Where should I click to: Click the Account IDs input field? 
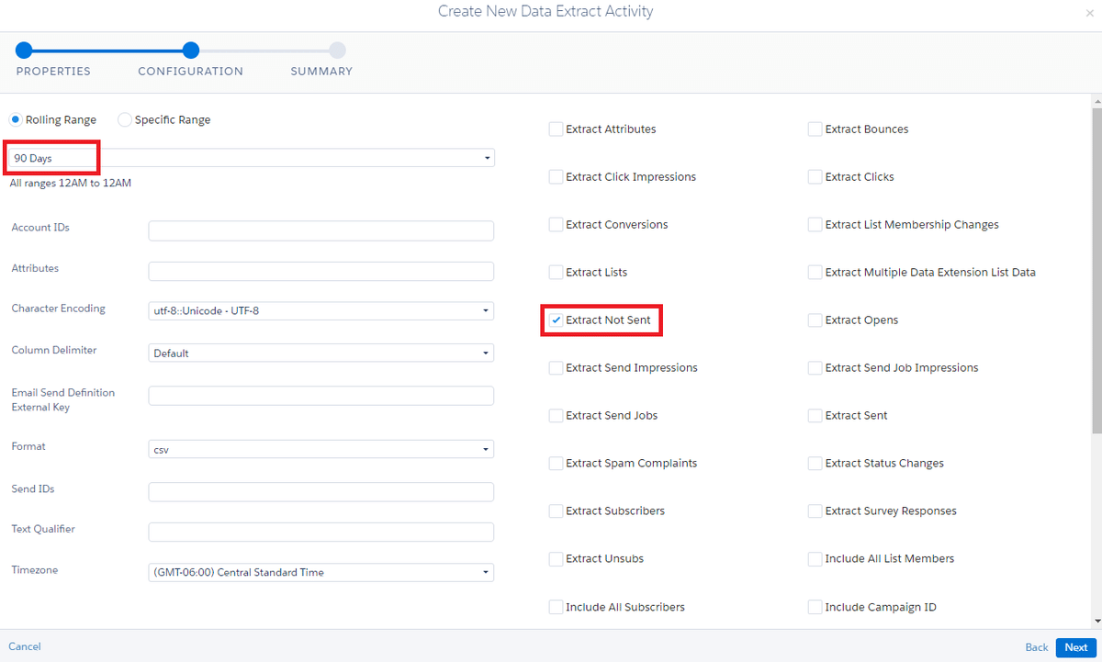coord(320,230)
